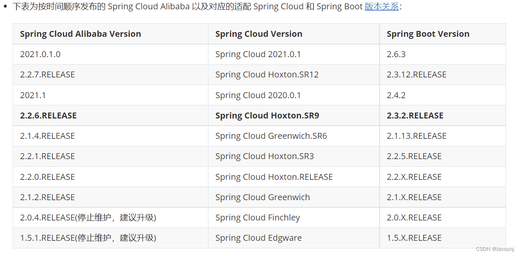This screenshot has height=256, width=520.
Task: Select cell Spring Cloud 2020.0.1
Action: pos(294,95)
